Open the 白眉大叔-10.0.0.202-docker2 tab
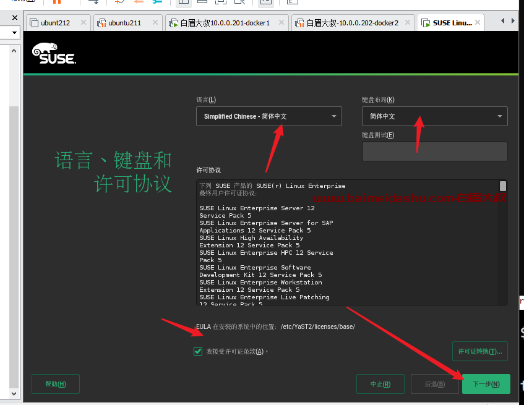This screenshot has width=524, height=405. pos(353,23)
